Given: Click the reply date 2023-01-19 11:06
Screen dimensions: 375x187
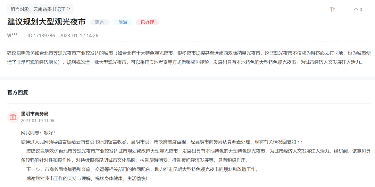Looking at the screenshot, I should pyautogui.click(x=37, y=121).
